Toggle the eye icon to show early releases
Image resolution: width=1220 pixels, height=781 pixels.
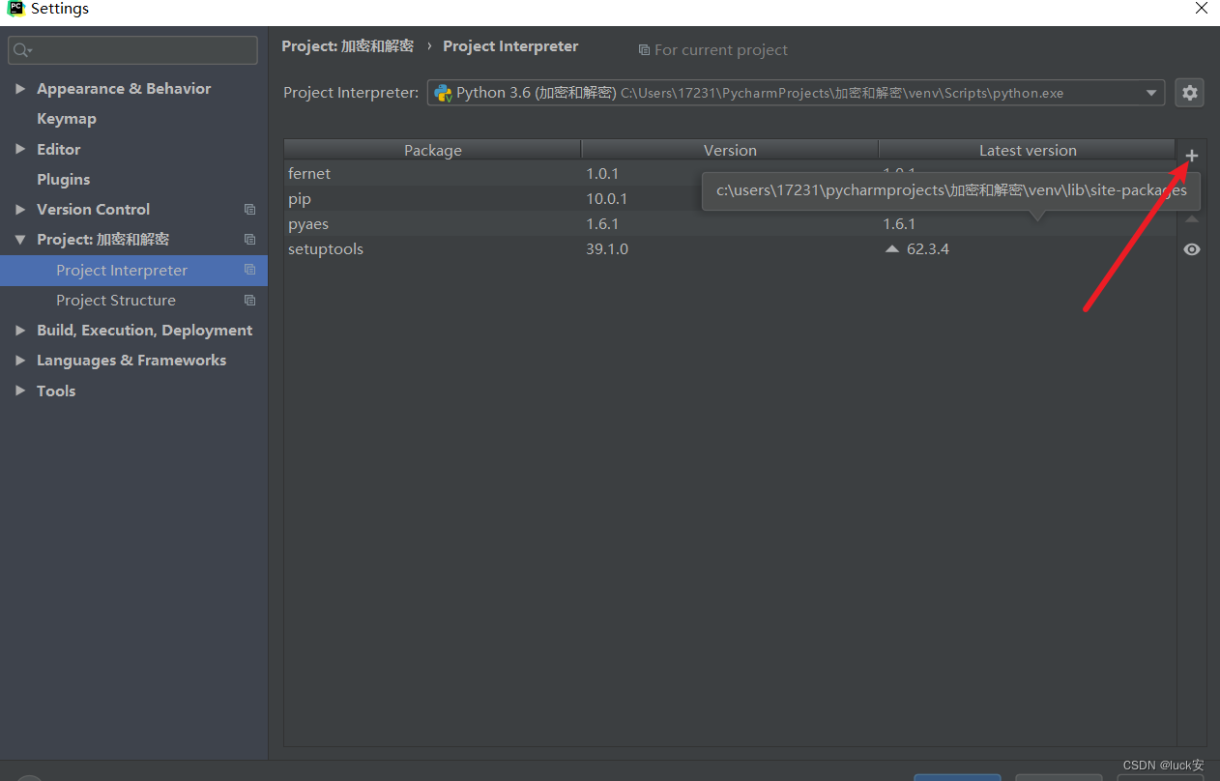pos(1192,249)
